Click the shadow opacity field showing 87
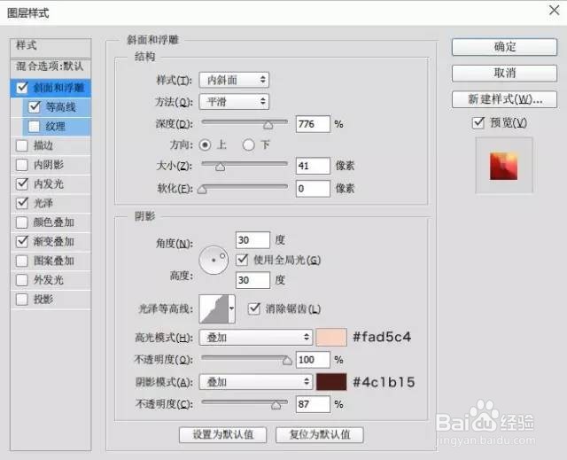 (313, 404)
